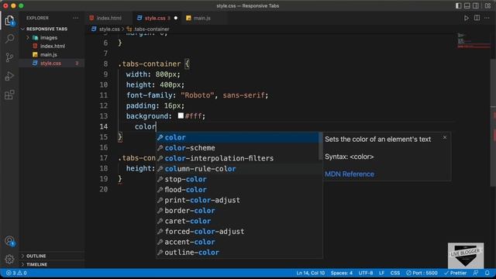Open the Customize Layout icon

pos(487,5)
